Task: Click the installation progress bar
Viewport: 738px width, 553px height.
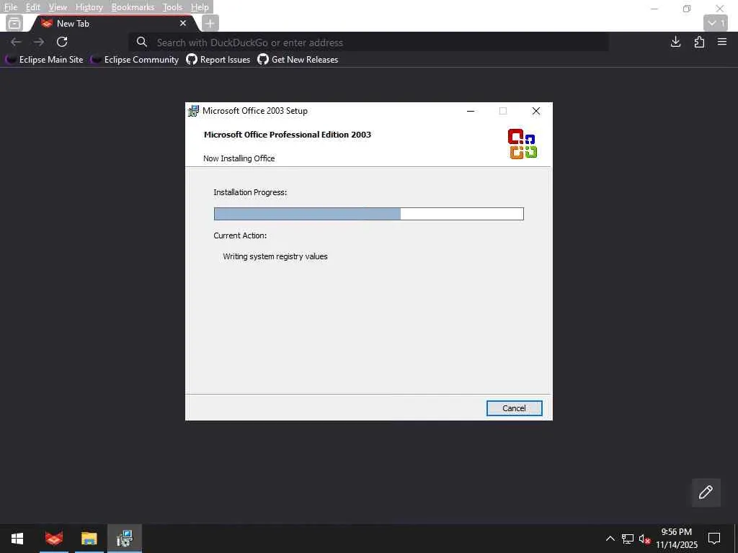Action: point(368,214)
